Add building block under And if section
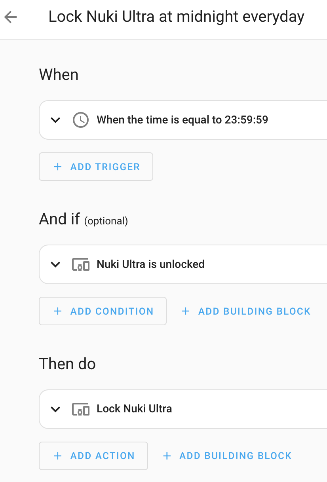The width and height of the screenshot is (327, 482). tap(246, 311)
